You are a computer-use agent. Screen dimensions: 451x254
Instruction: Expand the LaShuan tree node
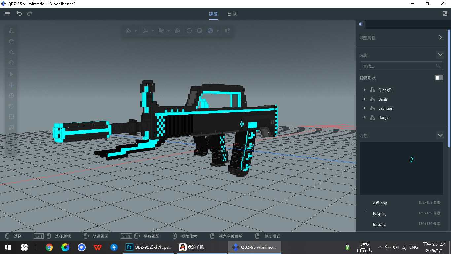[x=364, y=108]
